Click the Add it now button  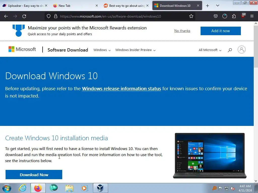click(x=220, y=31)
